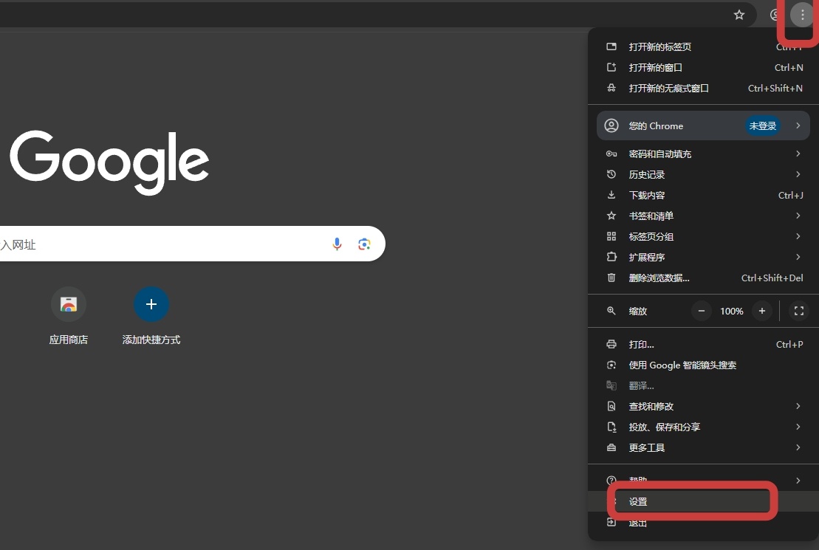Click the magnifier icon beside 缩放
Screen dimensions: 819x550
[x=611, y=311]
